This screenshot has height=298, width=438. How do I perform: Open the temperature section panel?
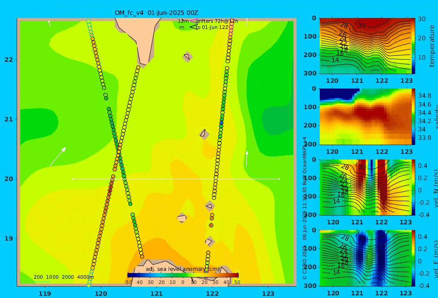point(365,46)
